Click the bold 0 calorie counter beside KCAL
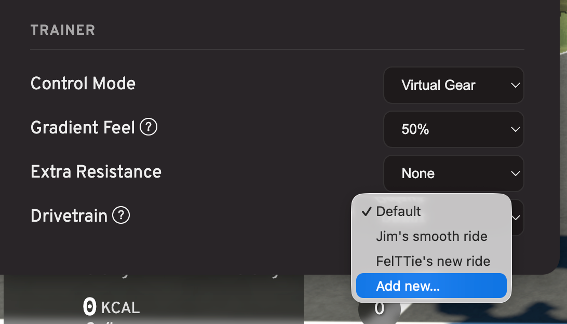 tap(90, 307)
